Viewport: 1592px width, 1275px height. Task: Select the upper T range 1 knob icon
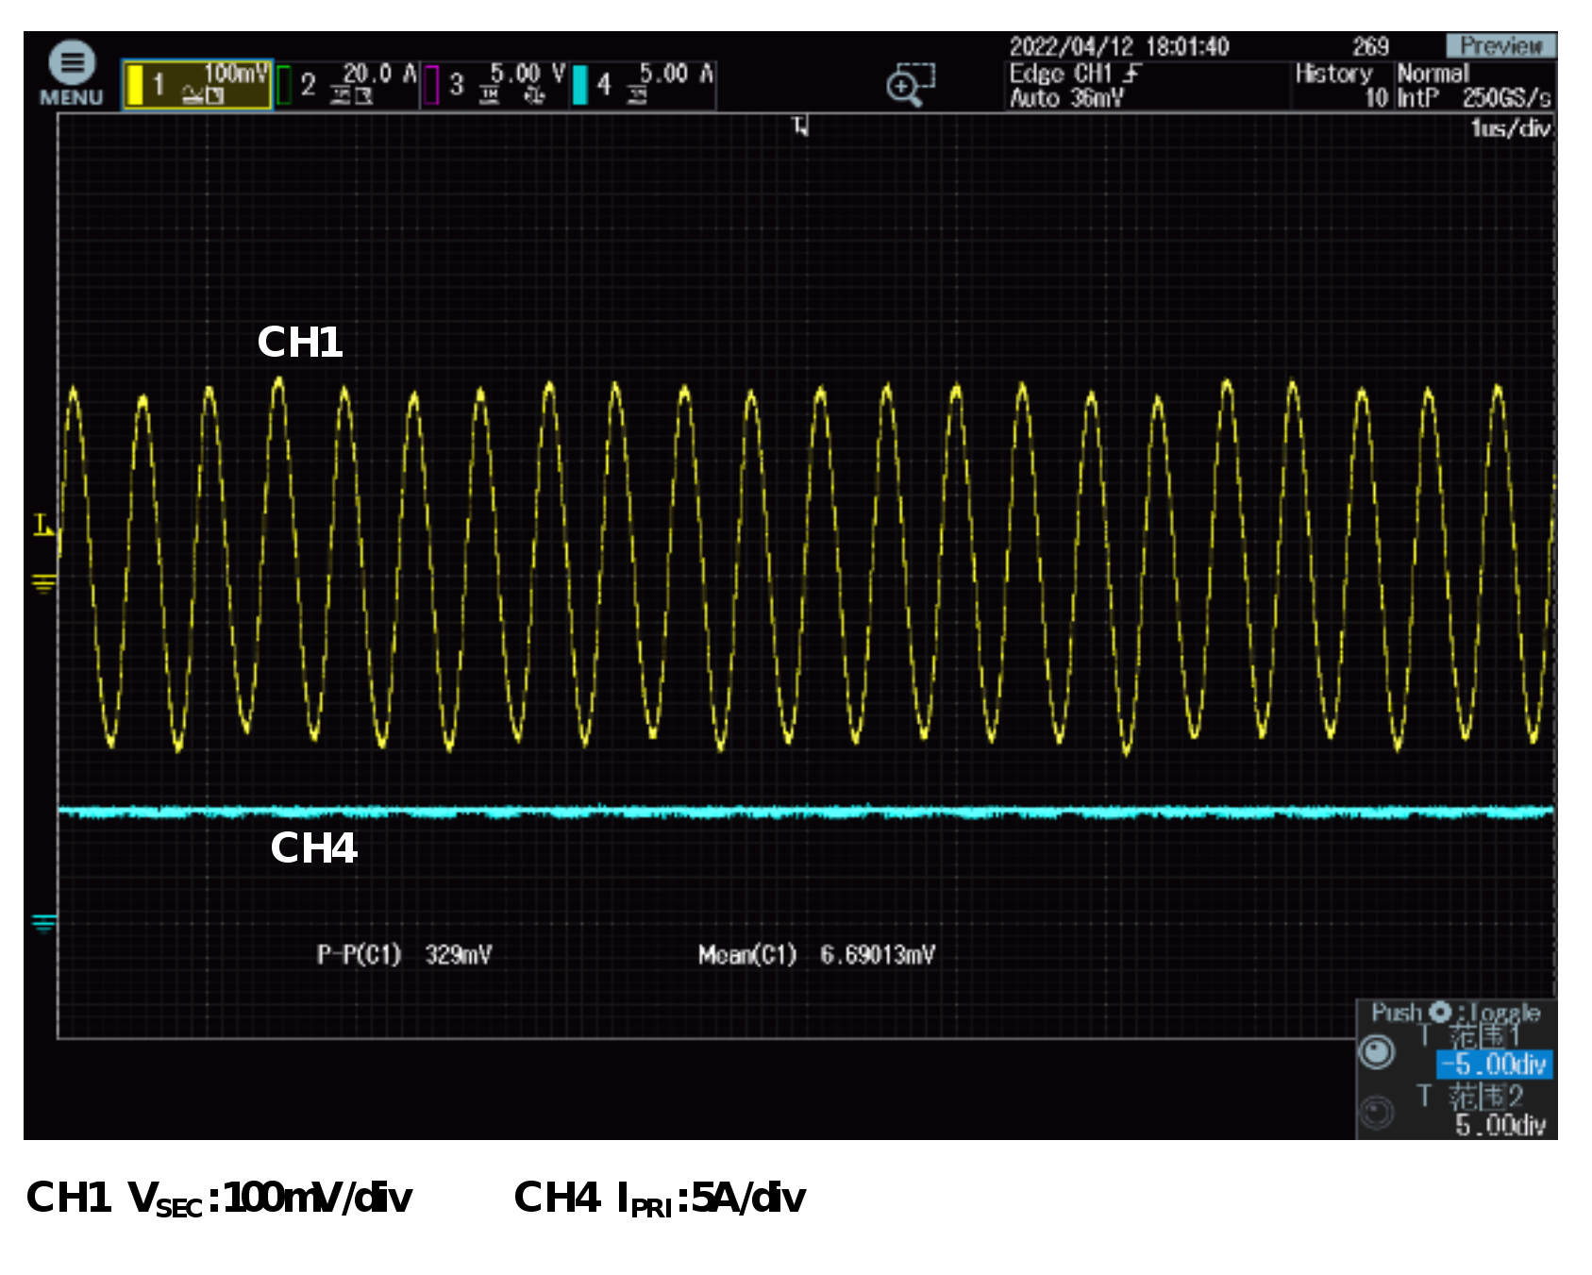[1377, 1051]
